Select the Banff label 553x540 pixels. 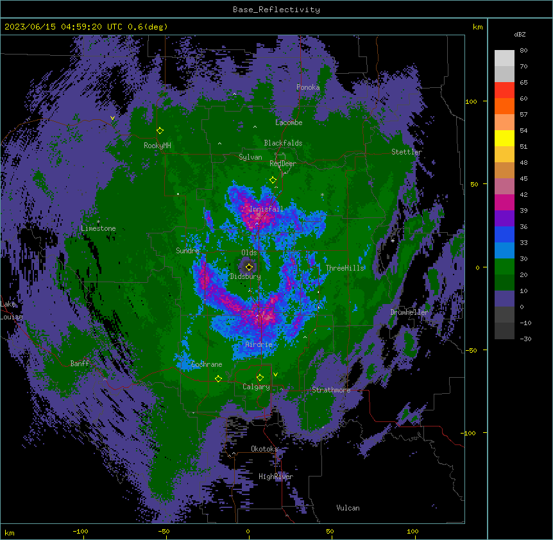point(80,364)
